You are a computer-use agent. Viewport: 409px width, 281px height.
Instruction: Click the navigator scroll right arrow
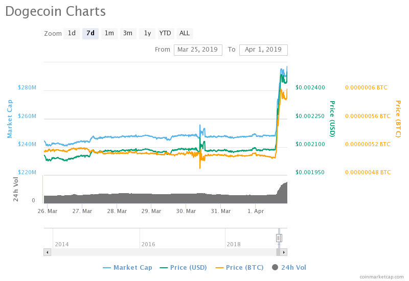[284, 252]
